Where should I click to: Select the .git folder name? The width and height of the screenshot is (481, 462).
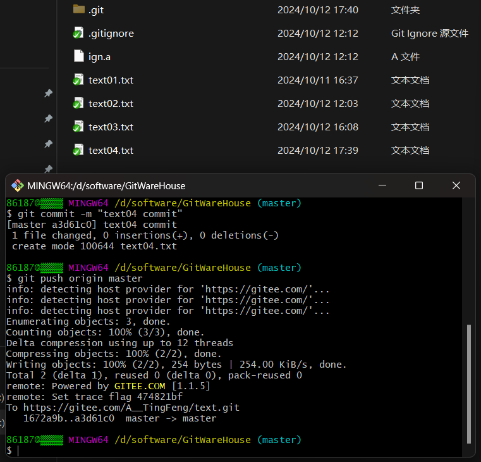96,10
